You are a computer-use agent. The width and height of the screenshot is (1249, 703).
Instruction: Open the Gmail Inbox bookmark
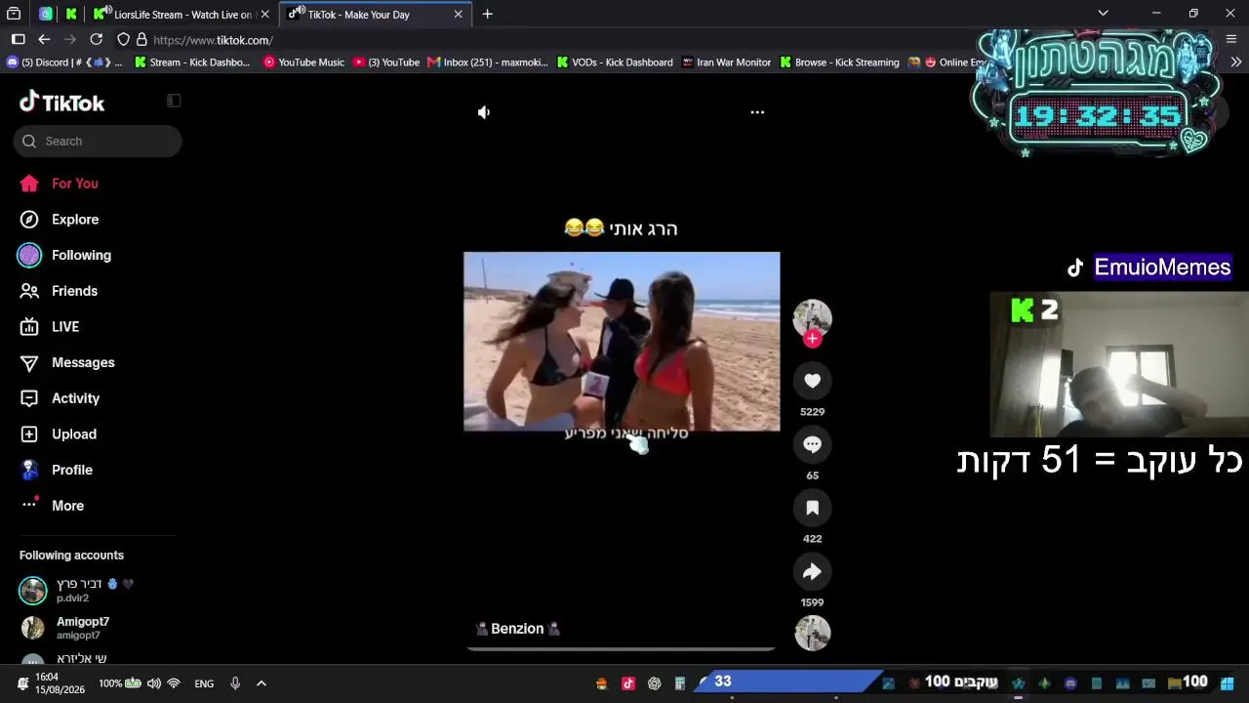[x=487, y=62]
